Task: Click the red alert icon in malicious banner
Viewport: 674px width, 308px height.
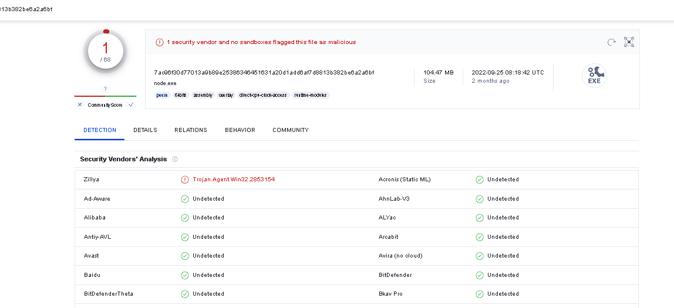Action: click(x=160, y=42)
